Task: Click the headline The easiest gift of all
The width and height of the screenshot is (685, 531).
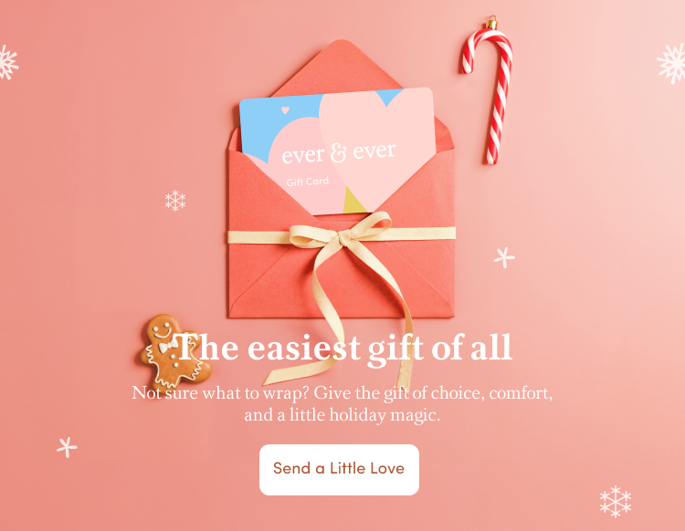Action: coord(344,349)
